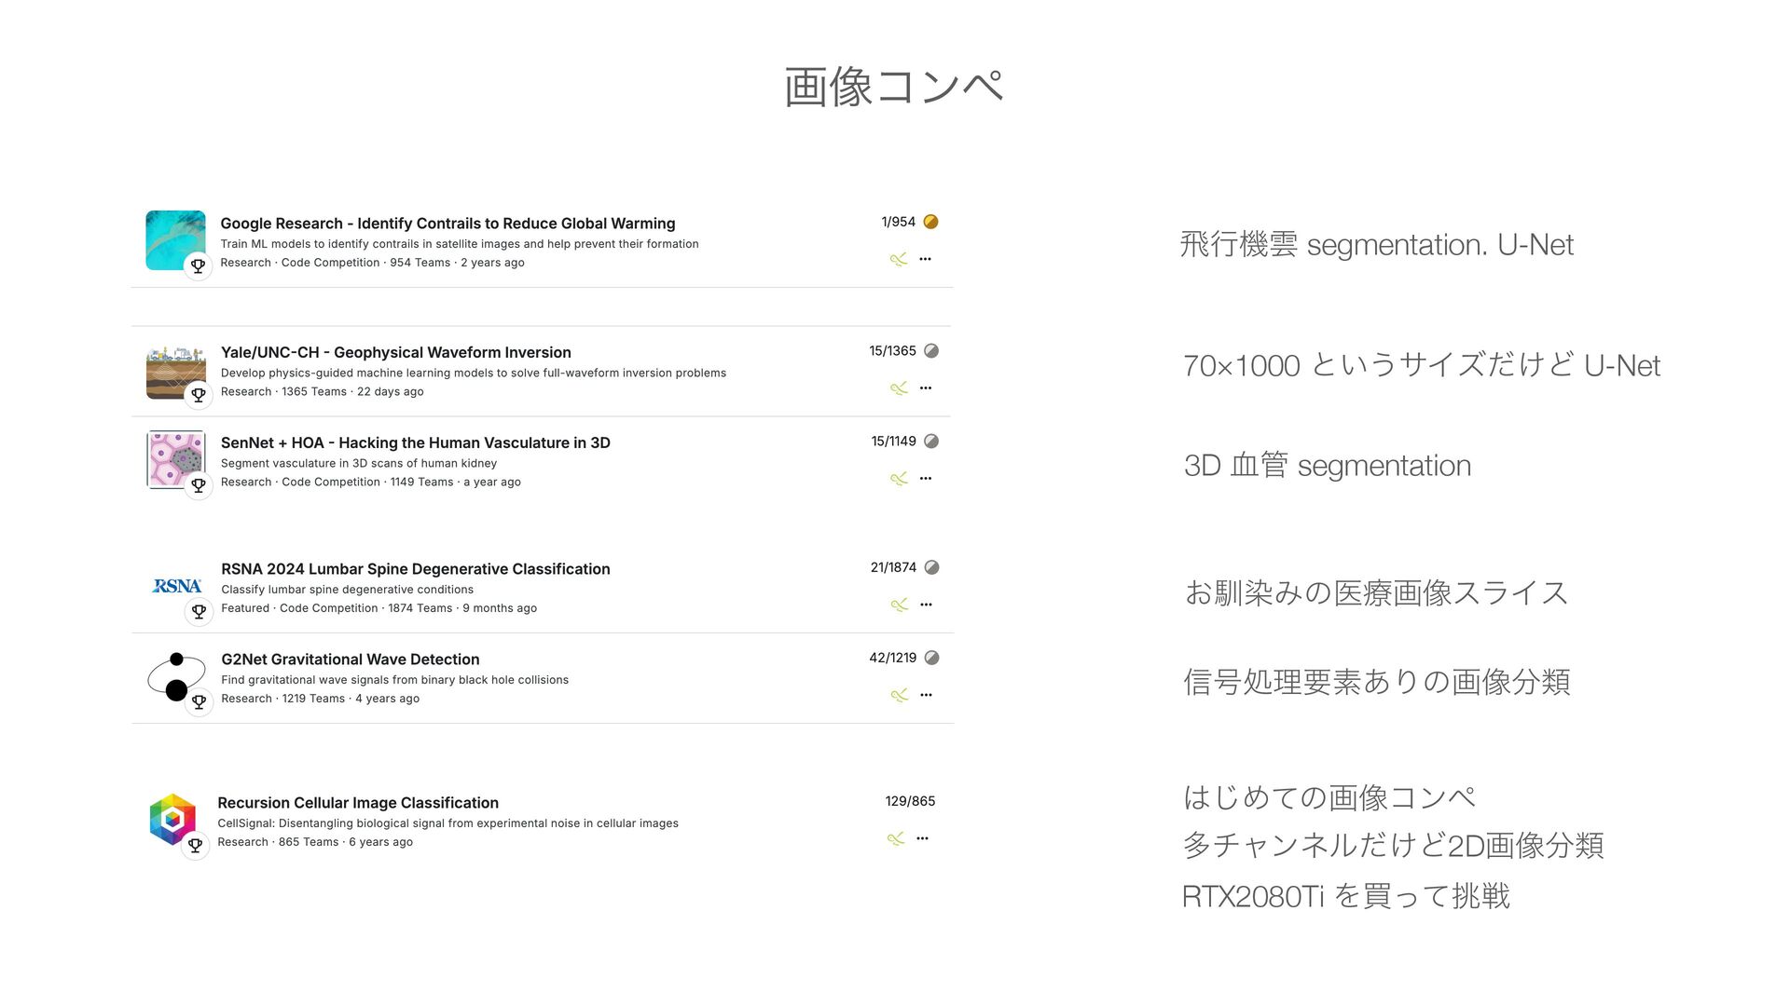Open the Geophysical Waveform Inversion thumbnail
The height and width of the screenshot is (1006, 1790).
[x=176, y=371]
